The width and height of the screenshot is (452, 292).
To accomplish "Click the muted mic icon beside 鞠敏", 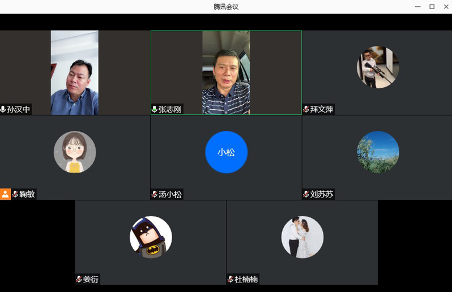I will click(15, 194).
